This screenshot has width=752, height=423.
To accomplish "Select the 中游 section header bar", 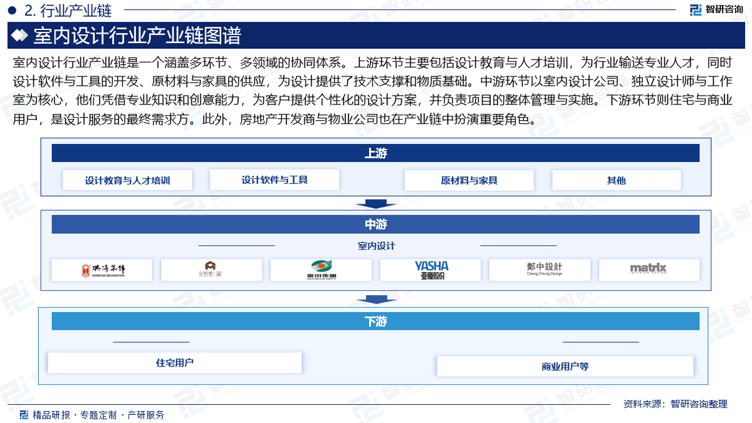I will (375, 224).
